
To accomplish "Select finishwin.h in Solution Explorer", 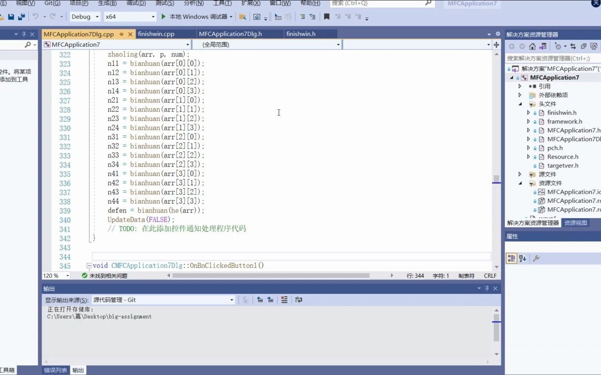I will tap(561, 112).
